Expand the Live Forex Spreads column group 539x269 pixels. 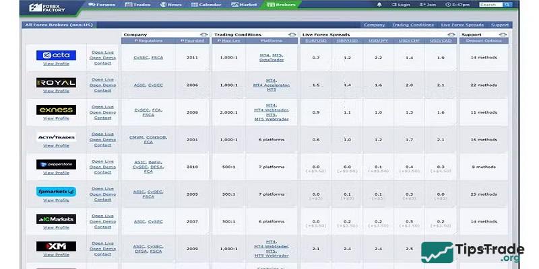click(x=449, y=34)
